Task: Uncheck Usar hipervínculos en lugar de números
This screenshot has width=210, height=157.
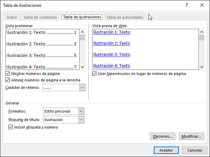Action: [95, 74]
